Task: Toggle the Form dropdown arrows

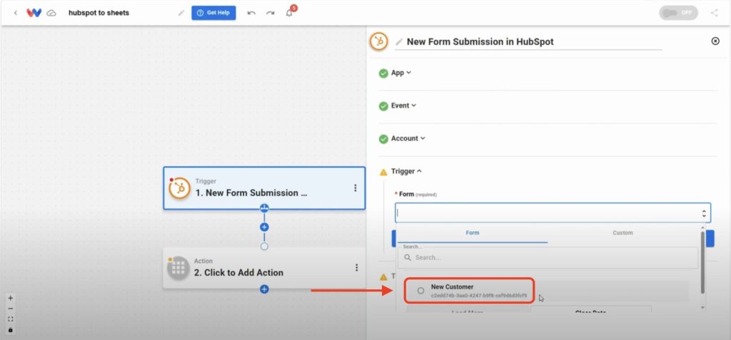Action: 703,213
